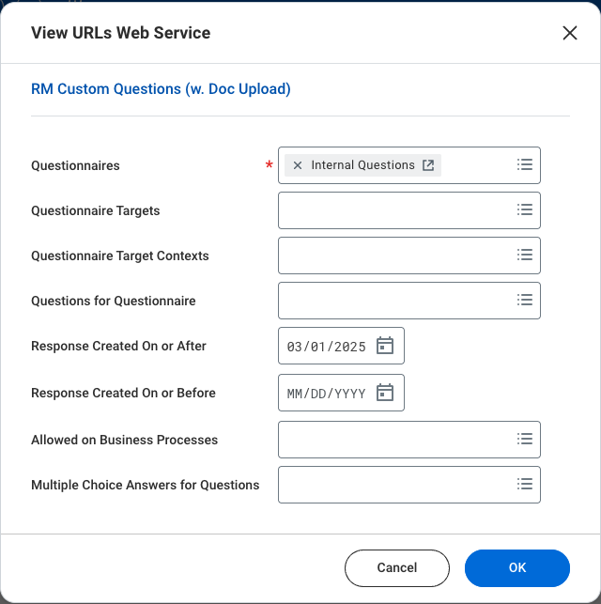Click the empty MM/DD/YYYY date field

(x=326, y=394)
